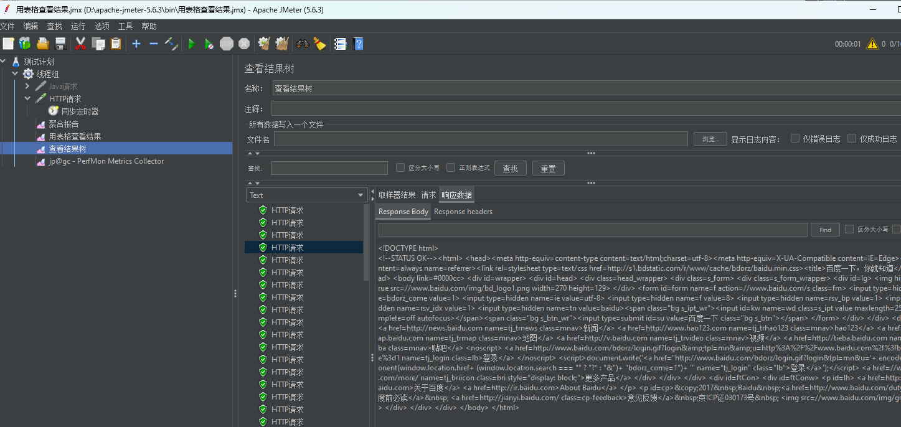
Task: Click the highlighted HTTP请求 result row
Action: click(x=304, y=248)
